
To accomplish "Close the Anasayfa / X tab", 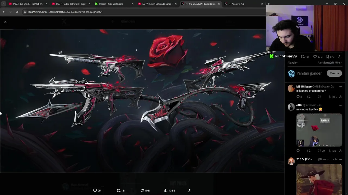I will [x=262, y=4].
